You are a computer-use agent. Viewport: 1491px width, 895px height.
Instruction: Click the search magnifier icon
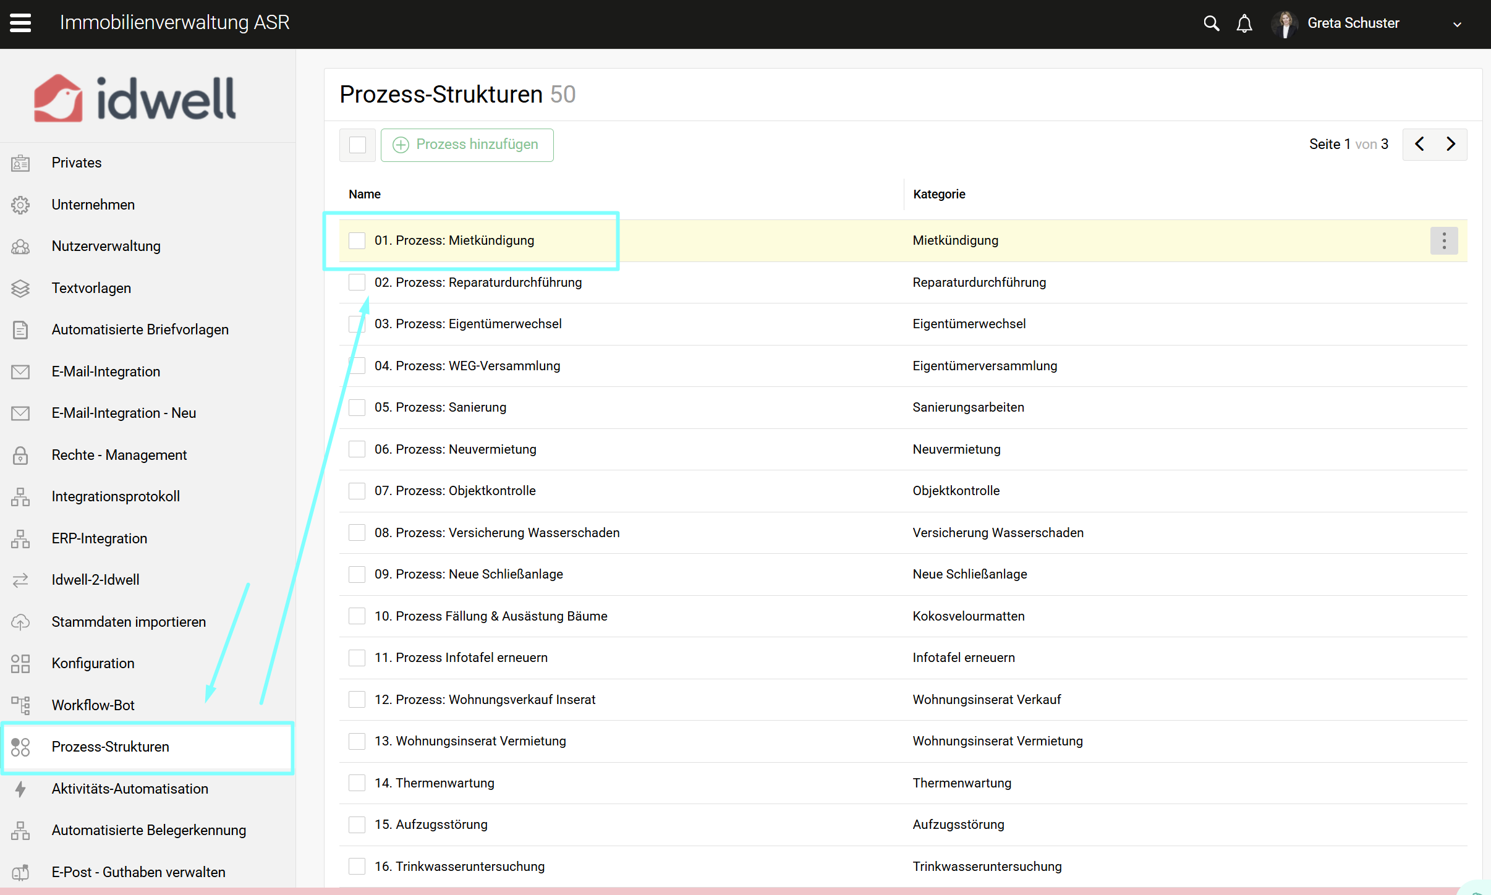1211,23
